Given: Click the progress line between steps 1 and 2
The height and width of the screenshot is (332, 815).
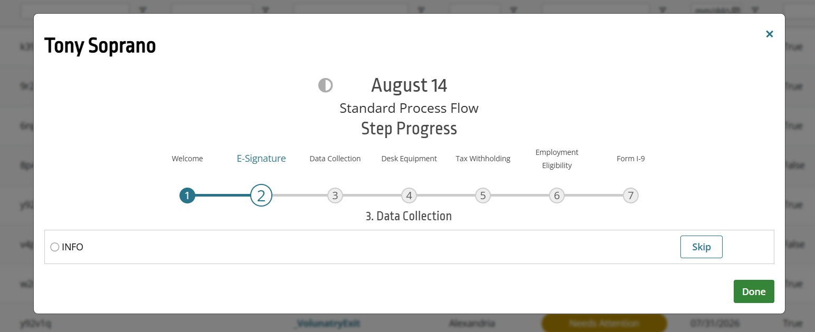Looking at the screenshot, I should pos(223,196).
